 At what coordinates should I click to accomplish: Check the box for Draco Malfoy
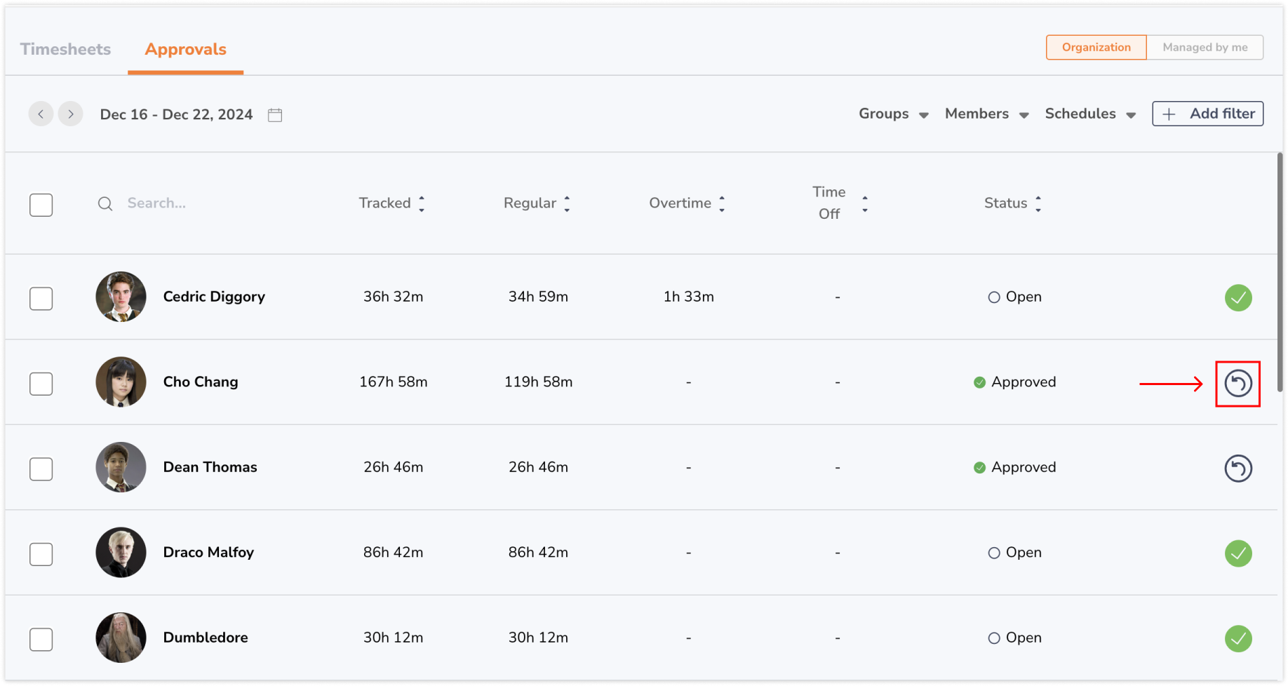click(x=41, y=554)
